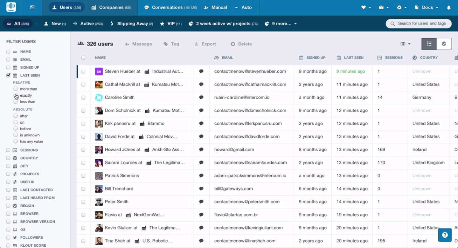The width and height of the screenshot is (458, 248).
Task: Tick the select-all users header checkbox
Action: point(83,58)
